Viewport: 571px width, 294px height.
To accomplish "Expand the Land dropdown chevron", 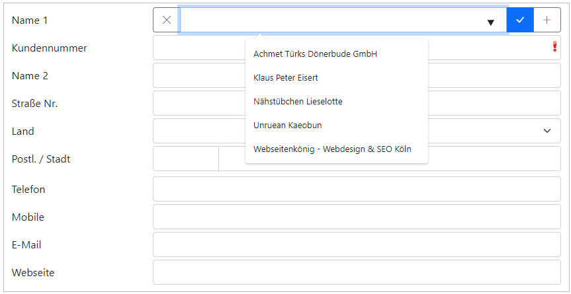I will point(547,131).
